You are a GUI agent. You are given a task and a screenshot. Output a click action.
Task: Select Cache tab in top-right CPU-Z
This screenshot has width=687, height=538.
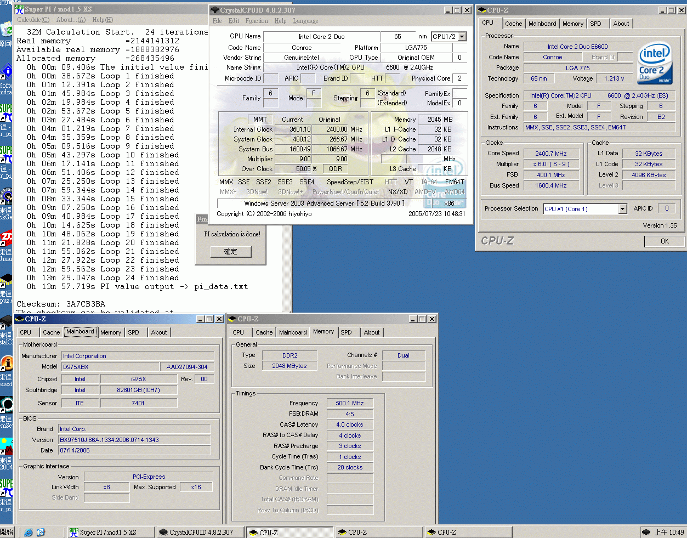point(514,24)
